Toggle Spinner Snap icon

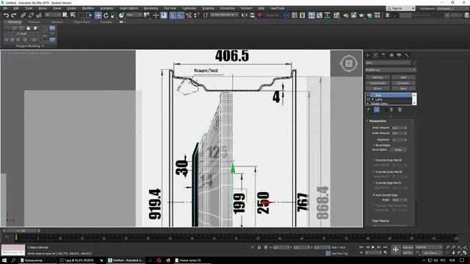196,15
